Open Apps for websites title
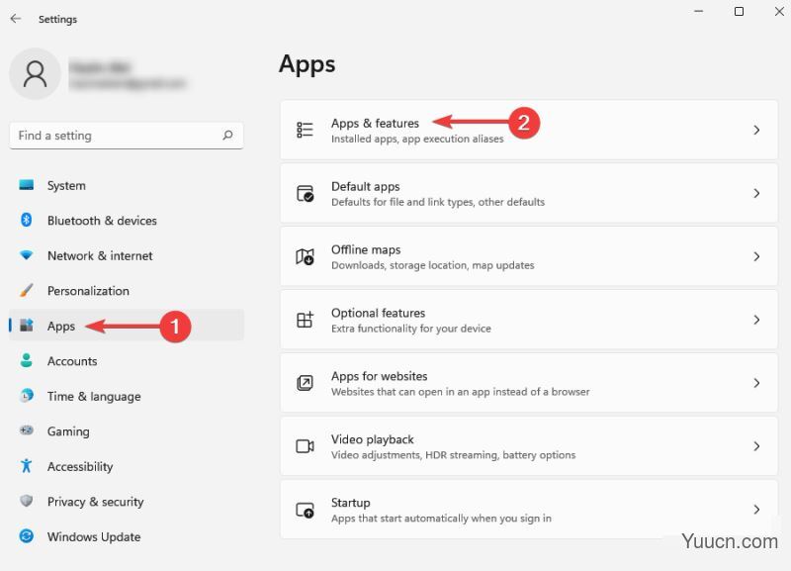Viewport: 791px width, 571px height. click(379, 376)
